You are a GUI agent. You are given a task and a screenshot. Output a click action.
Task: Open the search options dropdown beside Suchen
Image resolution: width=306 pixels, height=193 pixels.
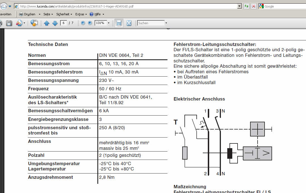[166, 23]
